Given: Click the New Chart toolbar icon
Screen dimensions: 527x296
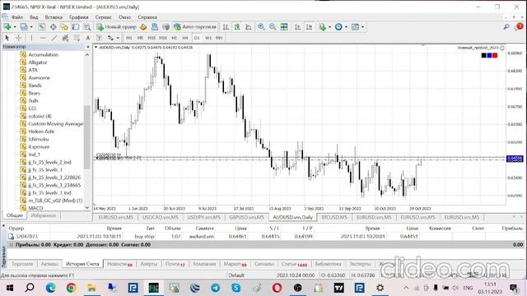Looking at the screenshot, I should 7,27.
